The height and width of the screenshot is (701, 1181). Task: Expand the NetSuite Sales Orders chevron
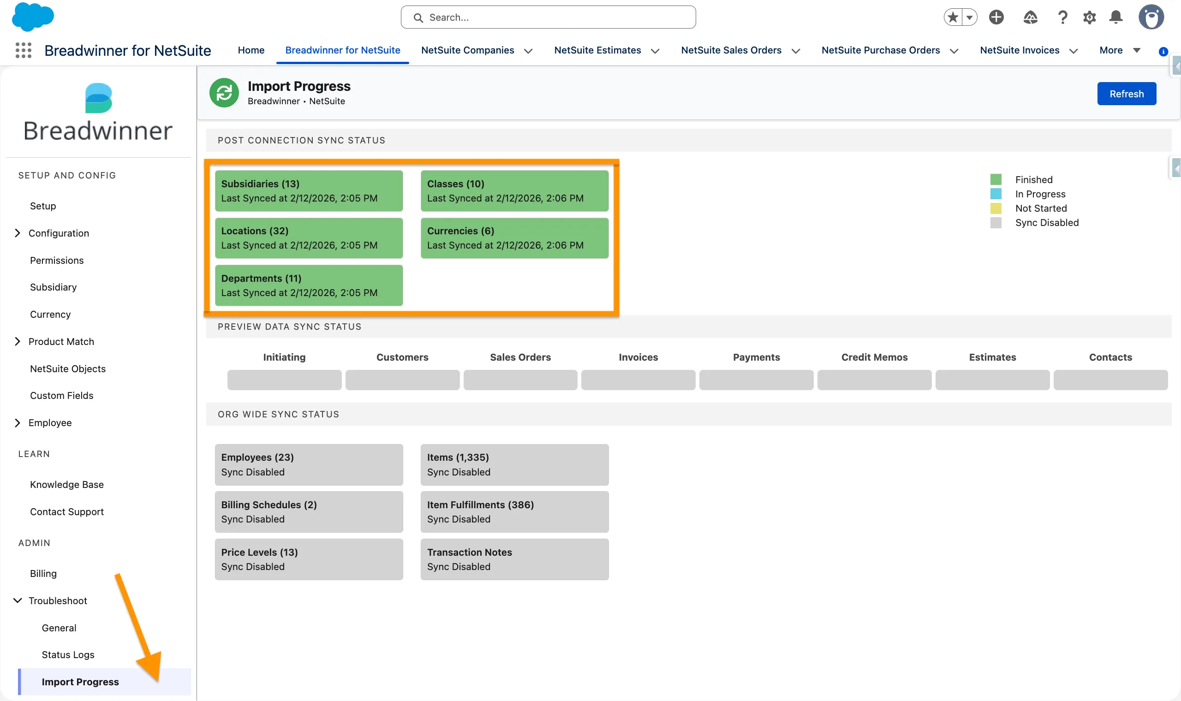point(795,51)
